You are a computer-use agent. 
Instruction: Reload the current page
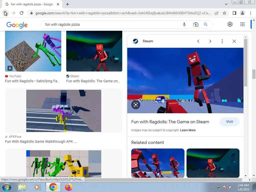tap(21, 13)
